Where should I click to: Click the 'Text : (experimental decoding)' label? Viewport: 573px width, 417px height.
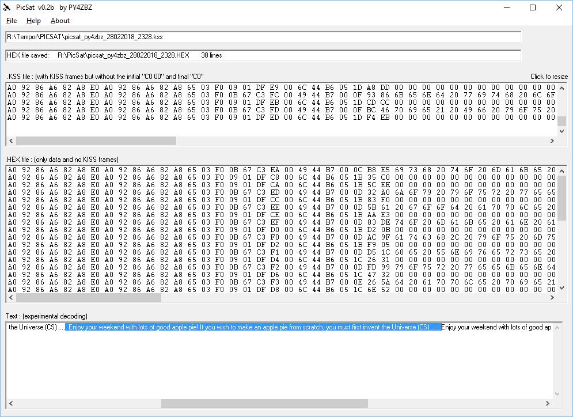click(47, 316)
